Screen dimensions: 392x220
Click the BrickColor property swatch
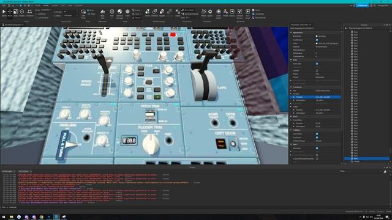tap(317, 37)
